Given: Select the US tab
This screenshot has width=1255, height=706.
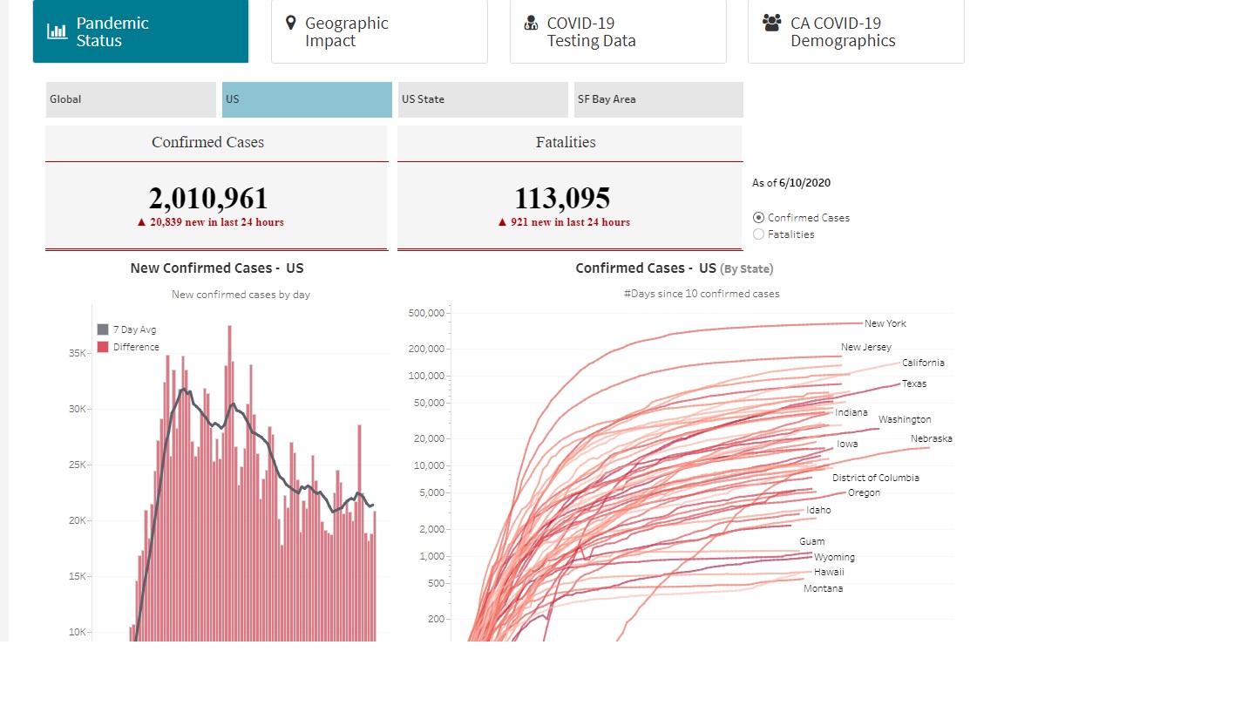Looking at the screenshot, I should click(x=306, y=99).
